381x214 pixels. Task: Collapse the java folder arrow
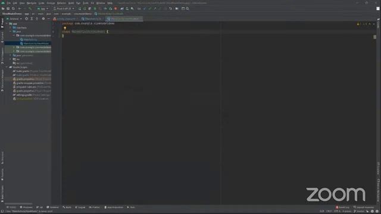point(11,32)
